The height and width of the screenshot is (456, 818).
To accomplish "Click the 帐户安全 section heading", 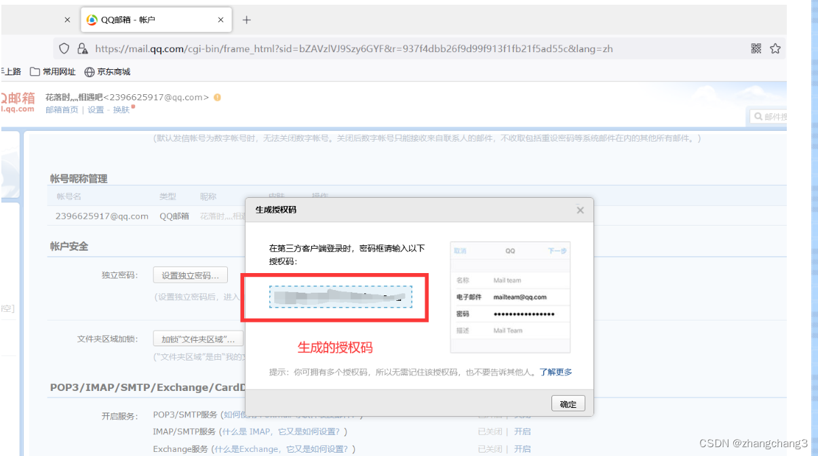I will pyautogui.click(x=69, y=246).
